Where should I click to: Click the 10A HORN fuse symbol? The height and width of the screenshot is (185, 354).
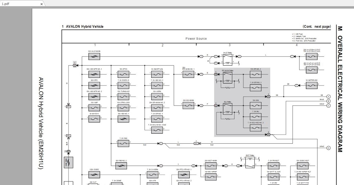point(157,97)
